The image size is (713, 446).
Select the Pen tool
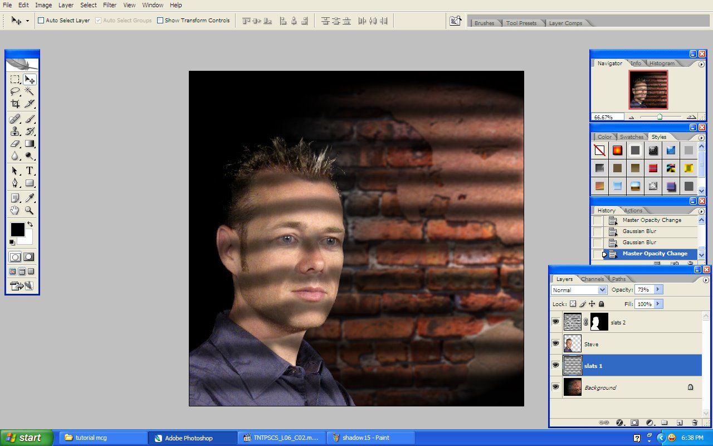pos(16,183)
